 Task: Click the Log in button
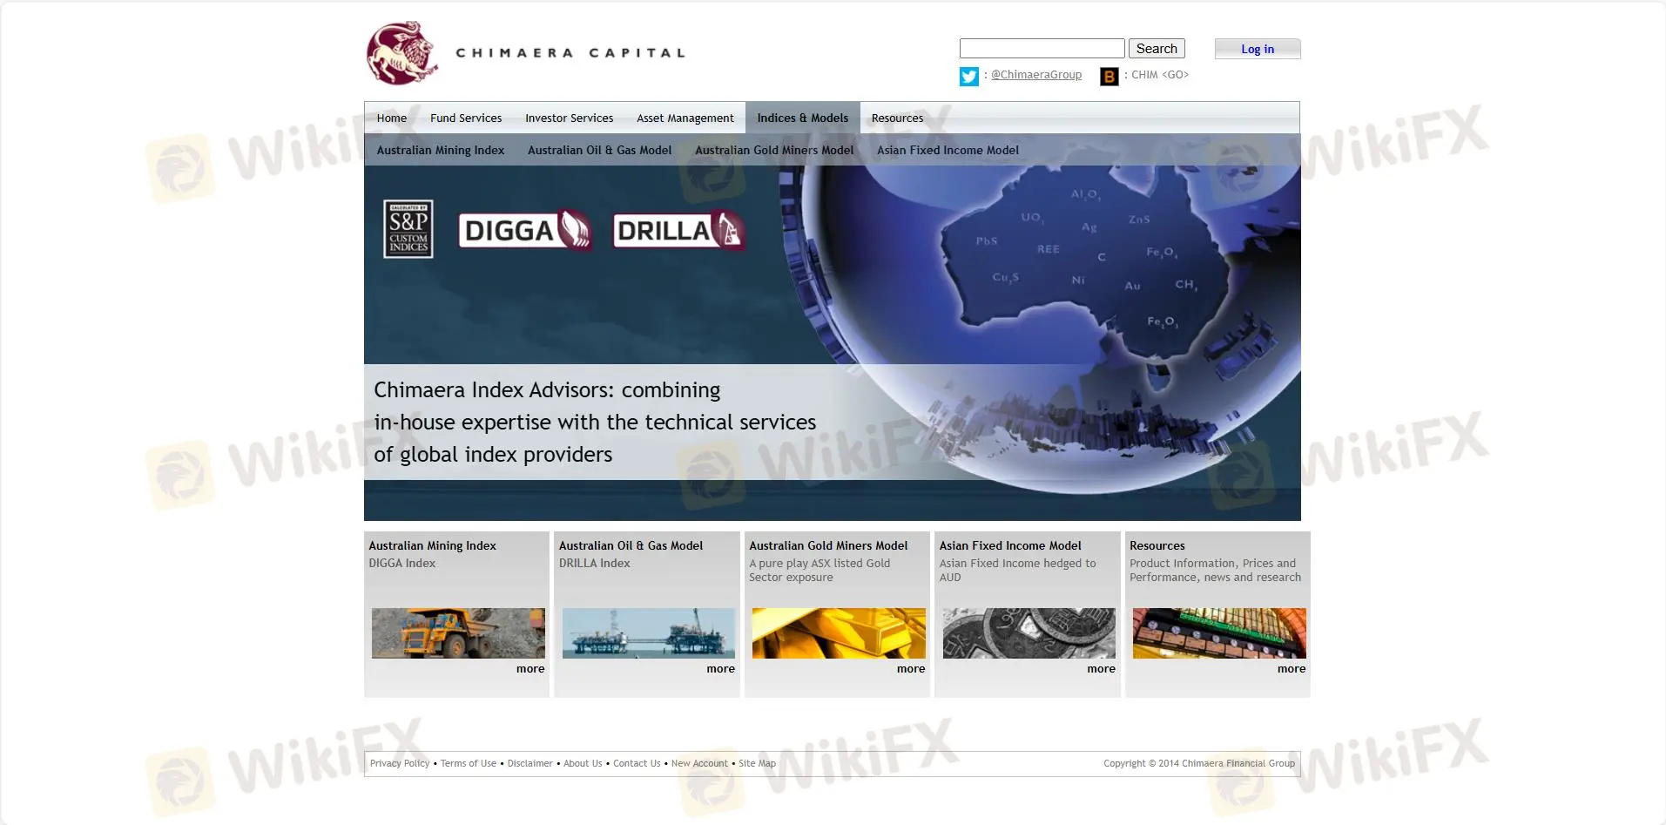1257,49
